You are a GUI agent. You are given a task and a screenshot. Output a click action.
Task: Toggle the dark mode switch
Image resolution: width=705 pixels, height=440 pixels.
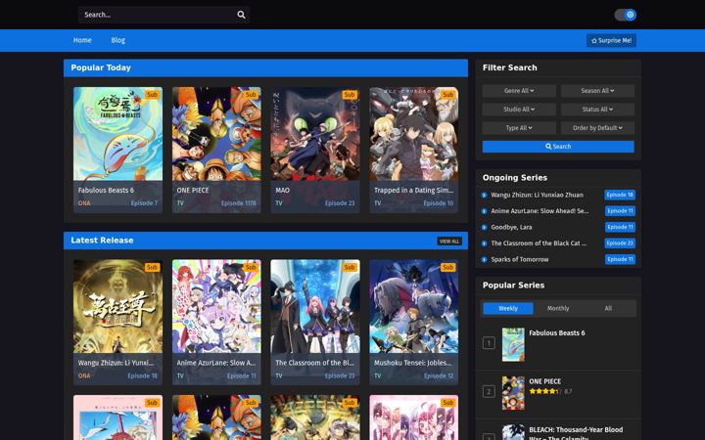(626, 15)
